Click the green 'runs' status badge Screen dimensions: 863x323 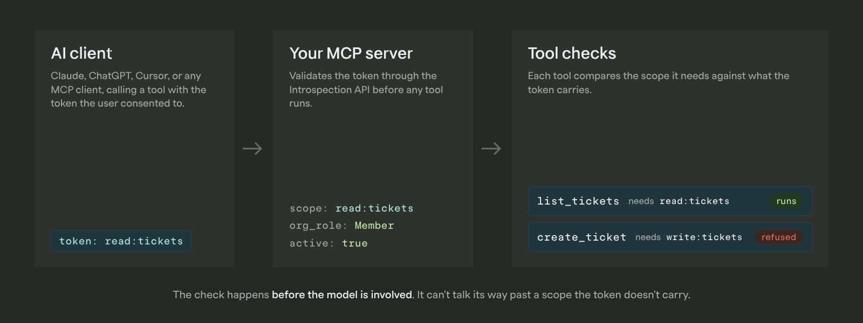(786, 201)
